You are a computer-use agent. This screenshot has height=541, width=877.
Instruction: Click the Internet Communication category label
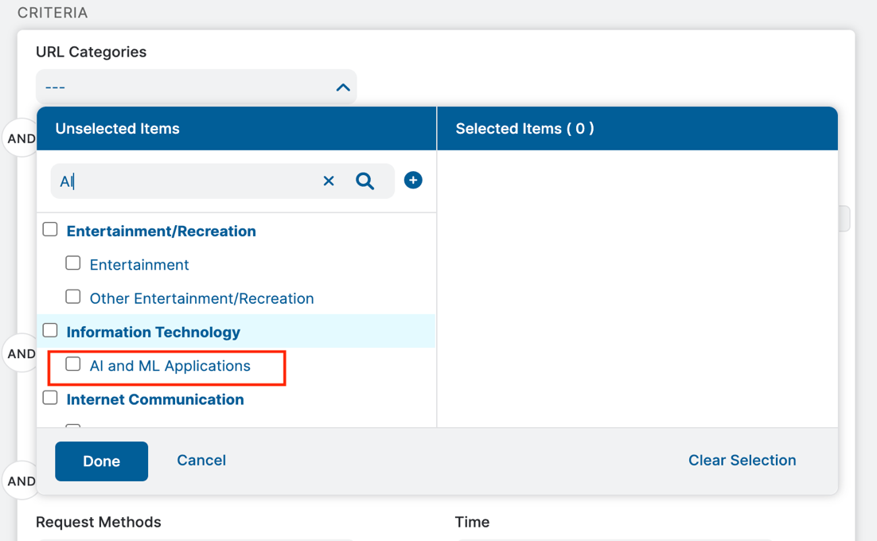point(155,399)
